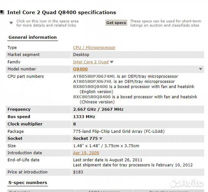Image resolution: width=208 pixels, height=192 pixels.
Task: Select part number BX80580Q8400
Action: (90, 87)
